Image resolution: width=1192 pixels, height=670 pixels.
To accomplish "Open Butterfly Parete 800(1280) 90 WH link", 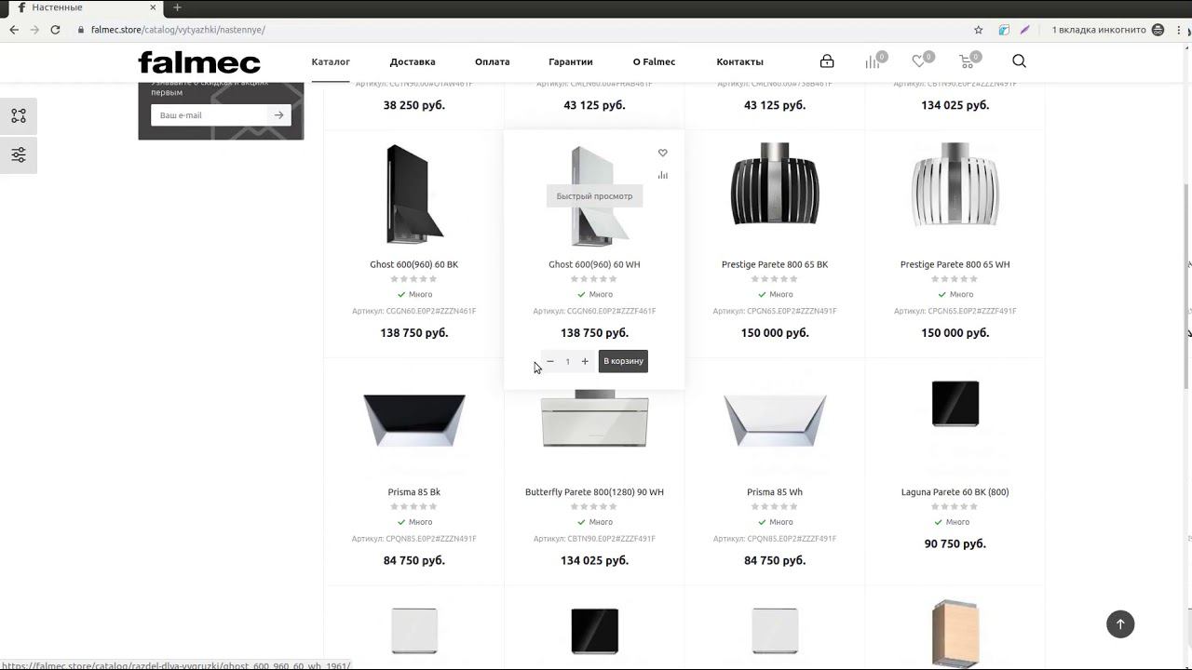I will point(594,492).
